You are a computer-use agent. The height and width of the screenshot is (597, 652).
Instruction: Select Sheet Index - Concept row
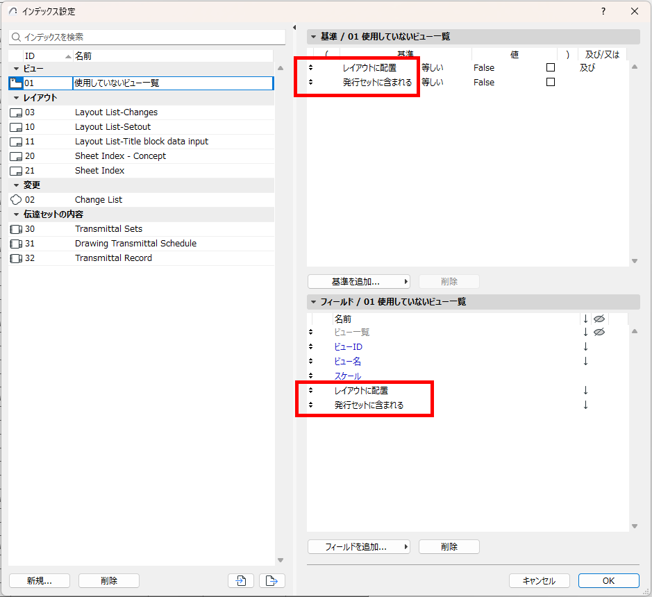[142, 156]
